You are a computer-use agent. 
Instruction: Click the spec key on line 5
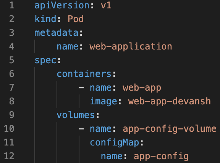(45, 61)
